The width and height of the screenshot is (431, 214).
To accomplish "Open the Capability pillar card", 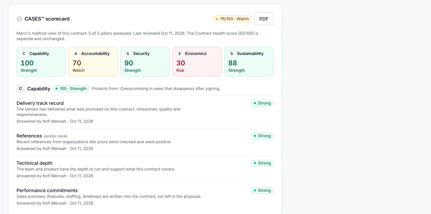I will click(41, 62).
